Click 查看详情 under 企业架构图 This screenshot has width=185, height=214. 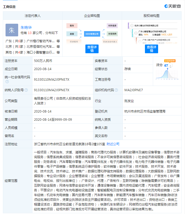point(92,49)
